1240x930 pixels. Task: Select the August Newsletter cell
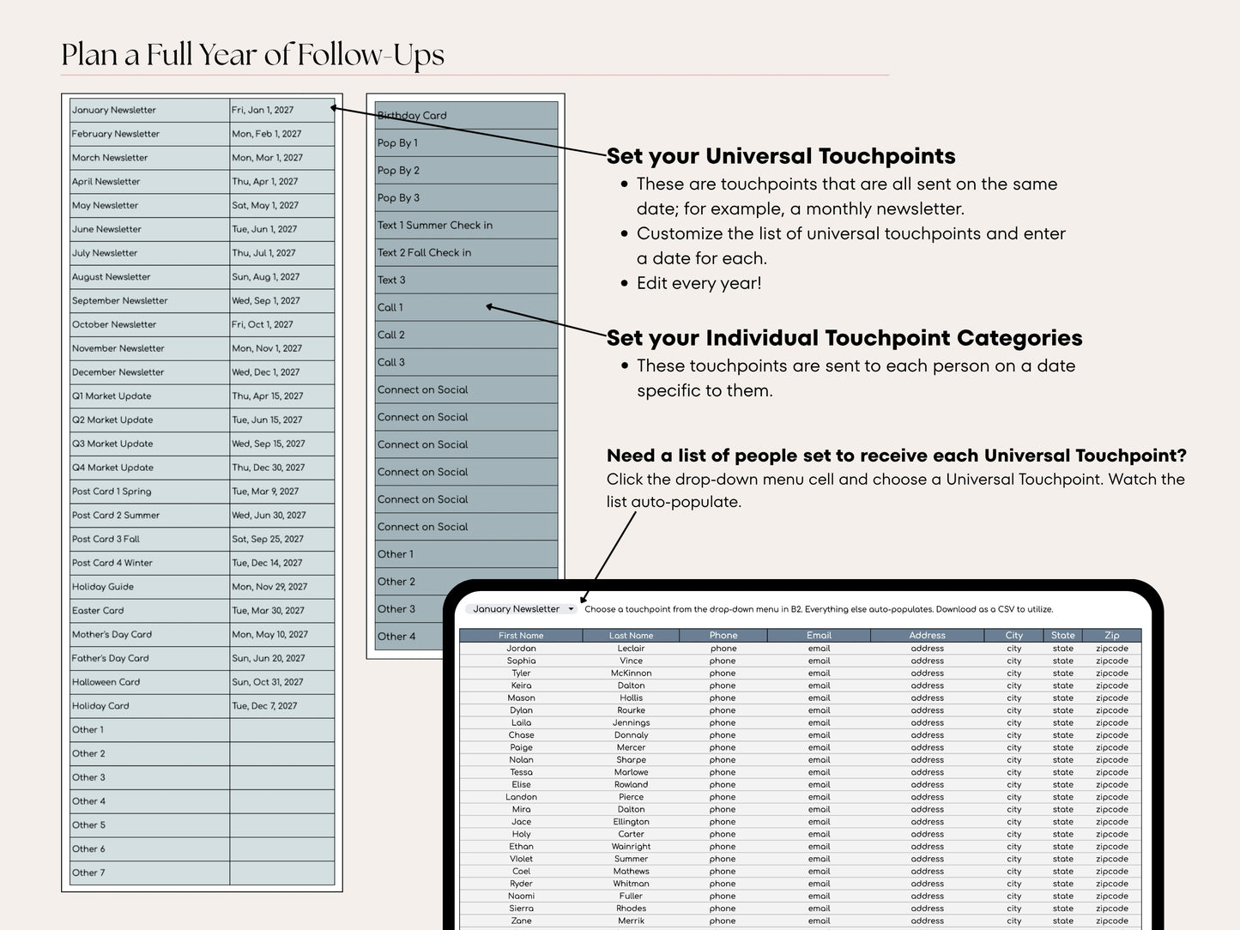click(x=149, y=277)
